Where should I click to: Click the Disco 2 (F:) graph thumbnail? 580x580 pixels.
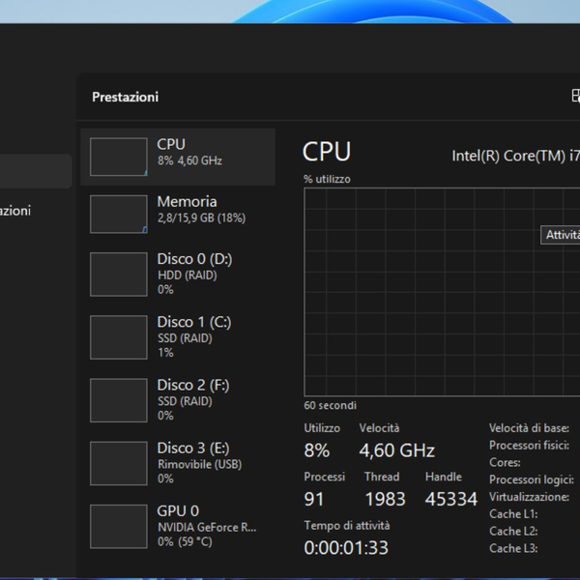[x=118, y=400]
